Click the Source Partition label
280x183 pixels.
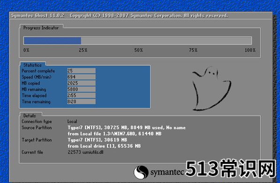(37, 128)
